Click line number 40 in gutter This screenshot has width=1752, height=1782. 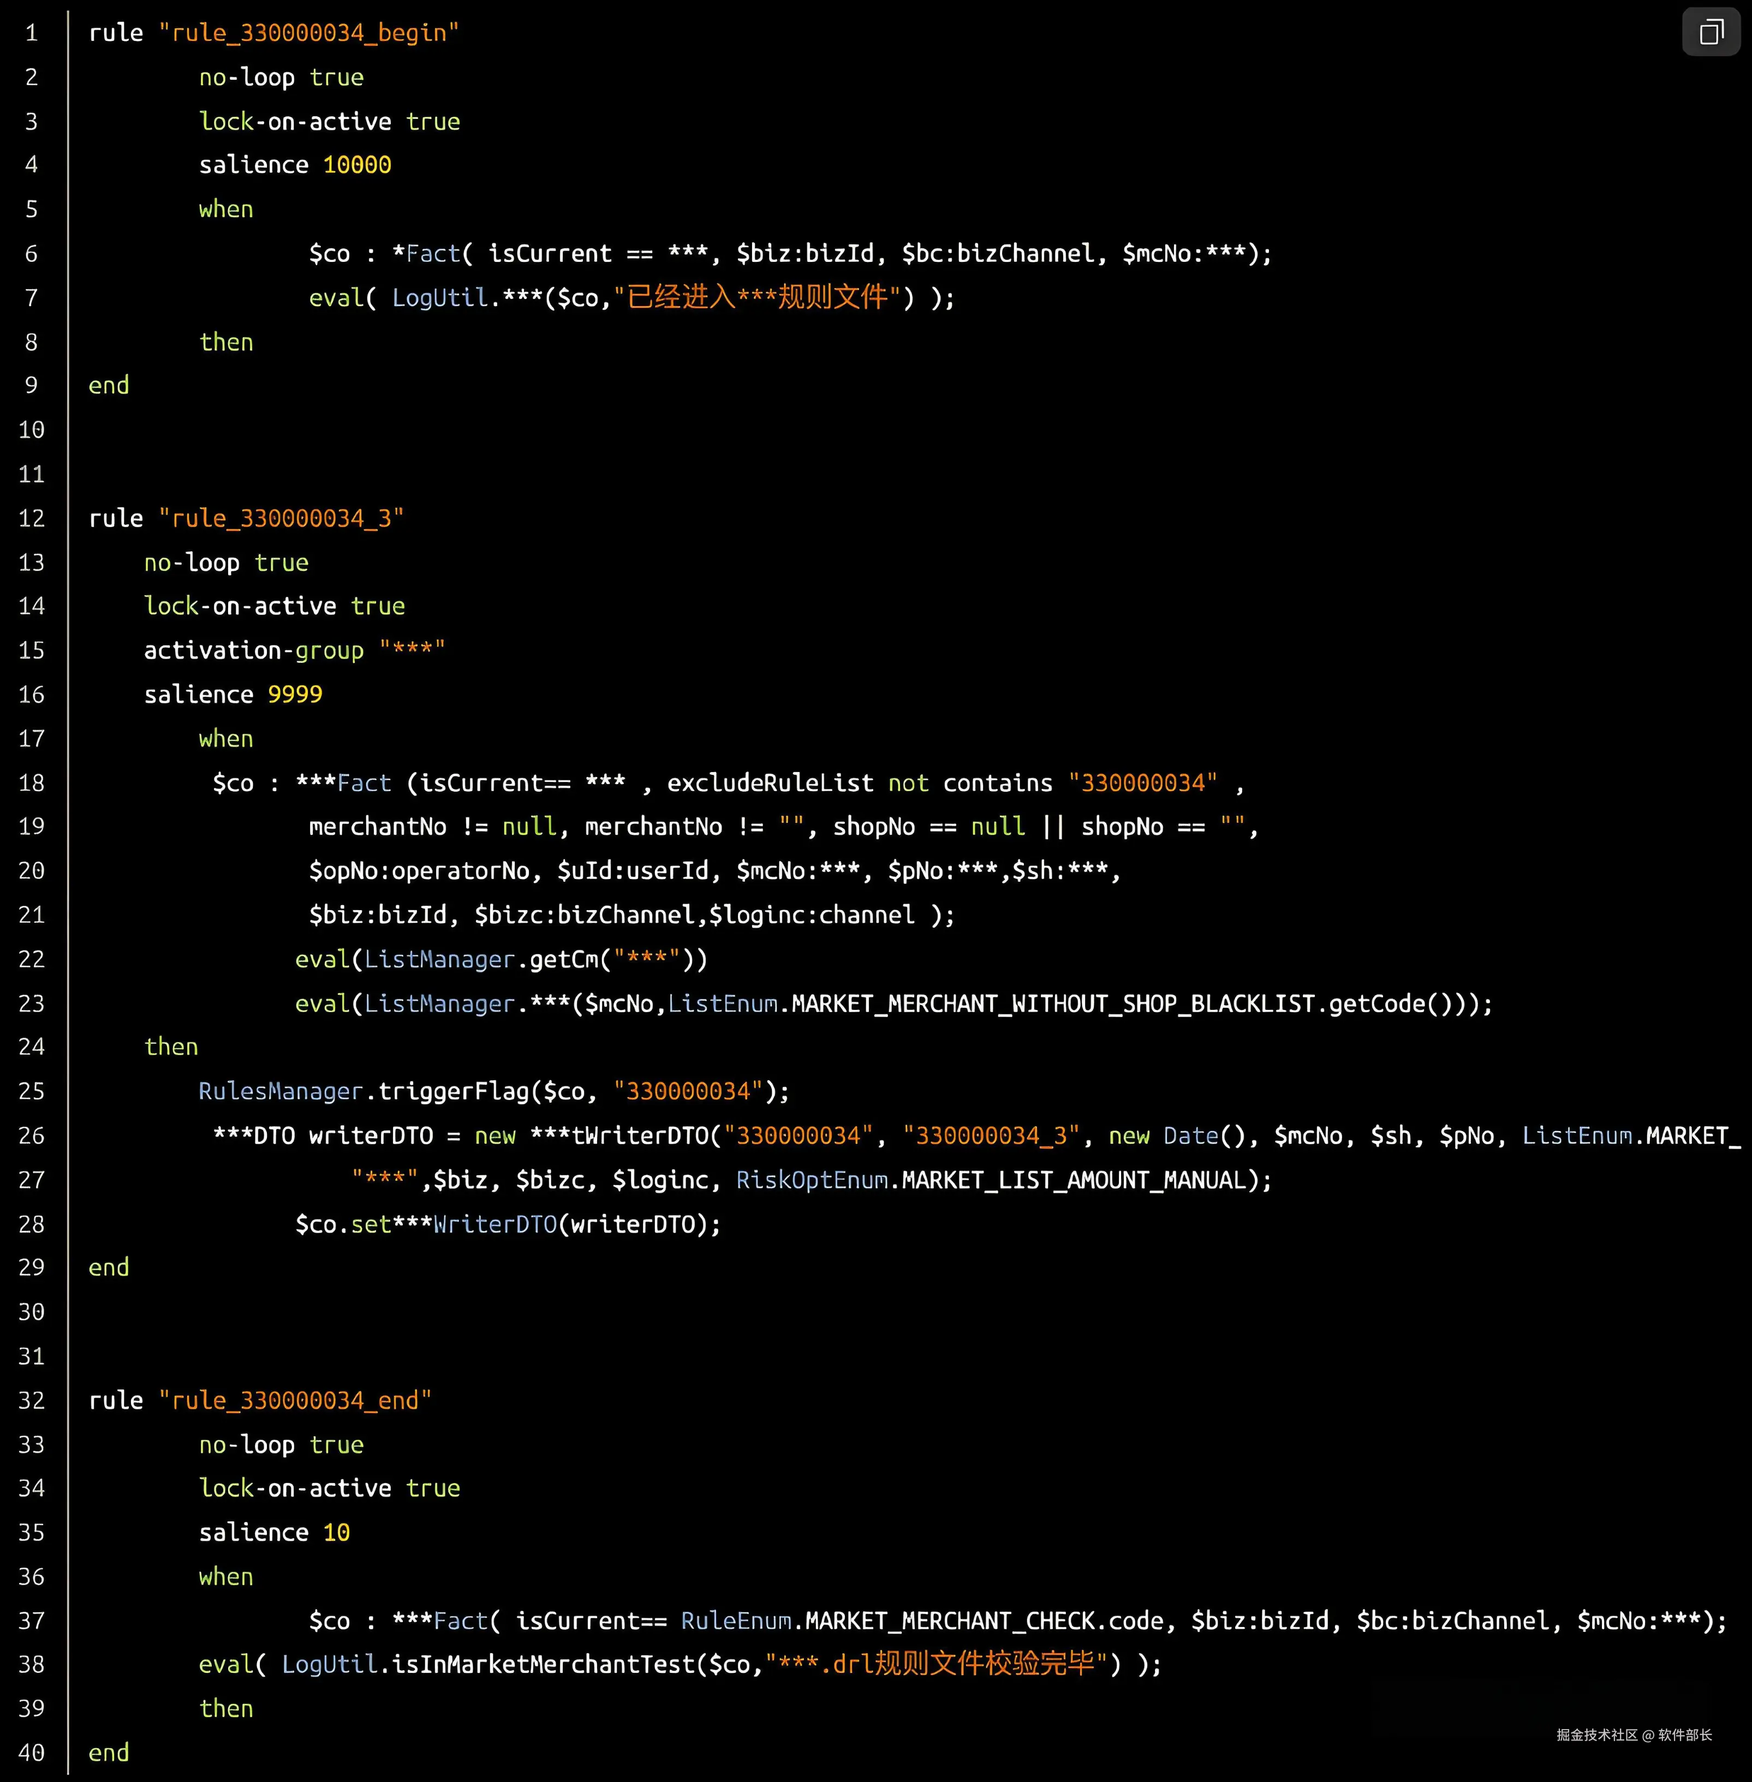[x=31, y=1753]
